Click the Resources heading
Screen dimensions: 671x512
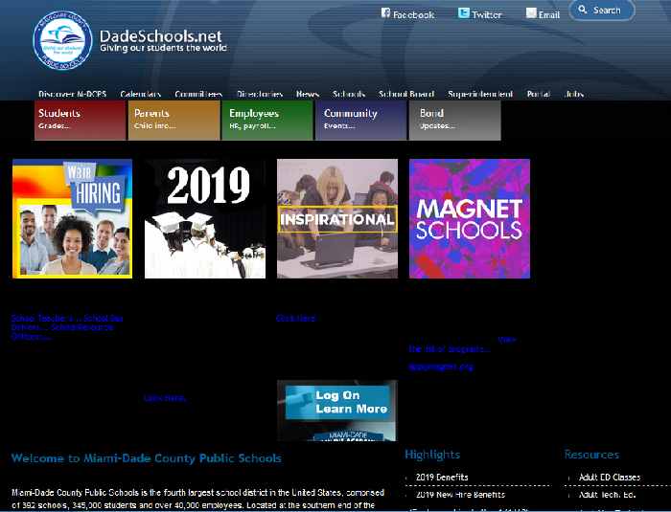point(591,455)
